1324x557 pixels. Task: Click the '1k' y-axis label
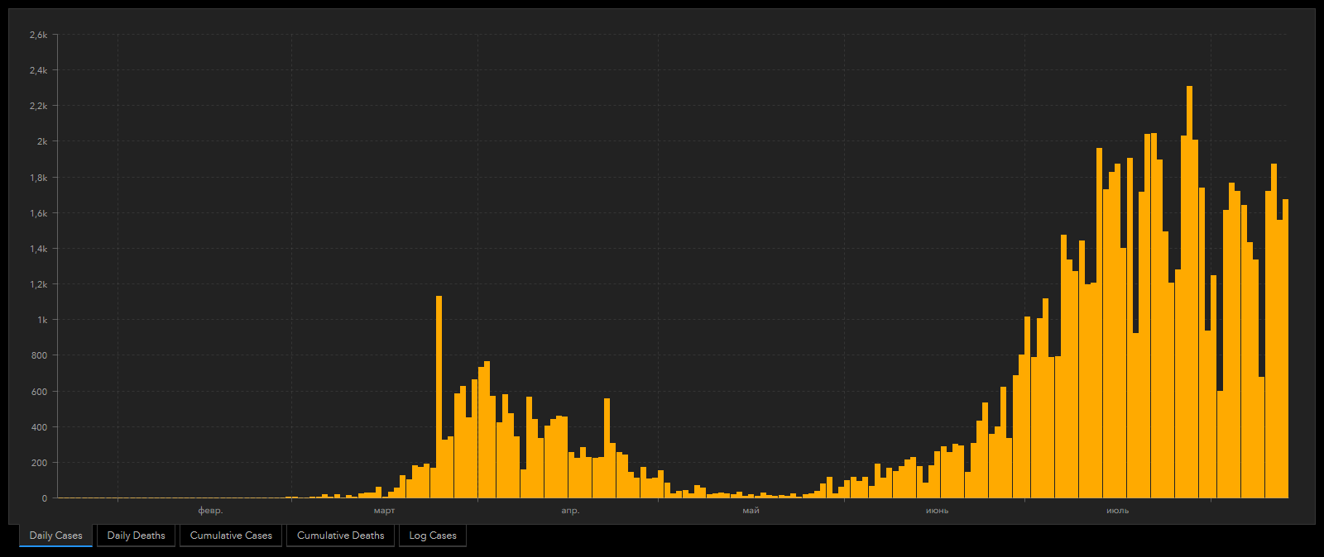(42, 320)
